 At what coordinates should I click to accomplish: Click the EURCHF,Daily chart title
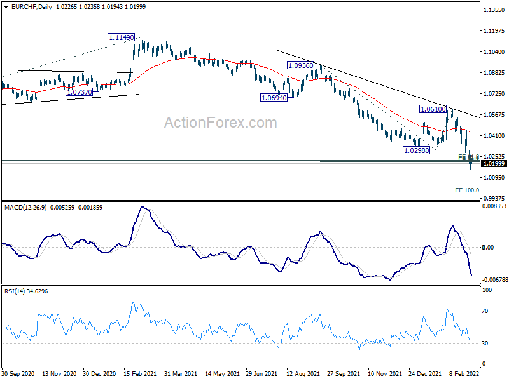32,7
